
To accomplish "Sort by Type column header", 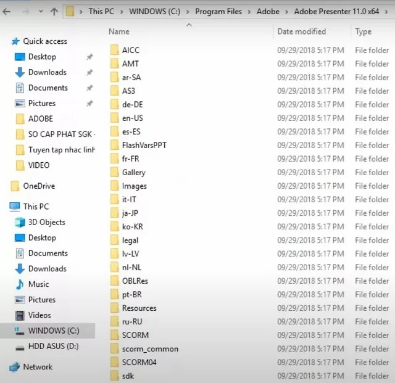I will (364, 31).
